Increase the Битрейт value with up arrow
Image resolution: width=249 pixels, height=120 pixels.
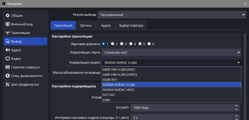point(237,106)
